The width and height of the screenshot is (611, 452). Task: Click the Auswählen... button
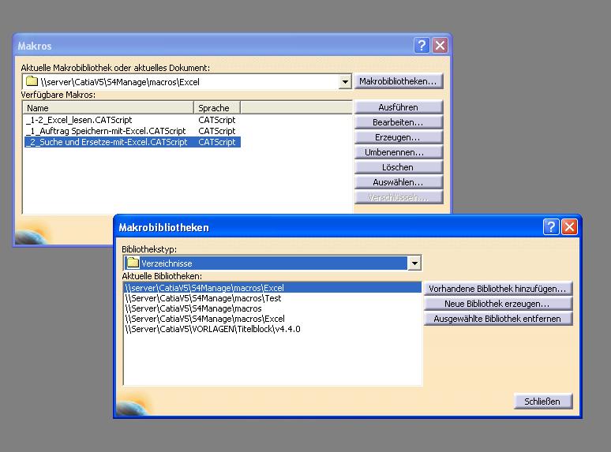click(398, 182)
